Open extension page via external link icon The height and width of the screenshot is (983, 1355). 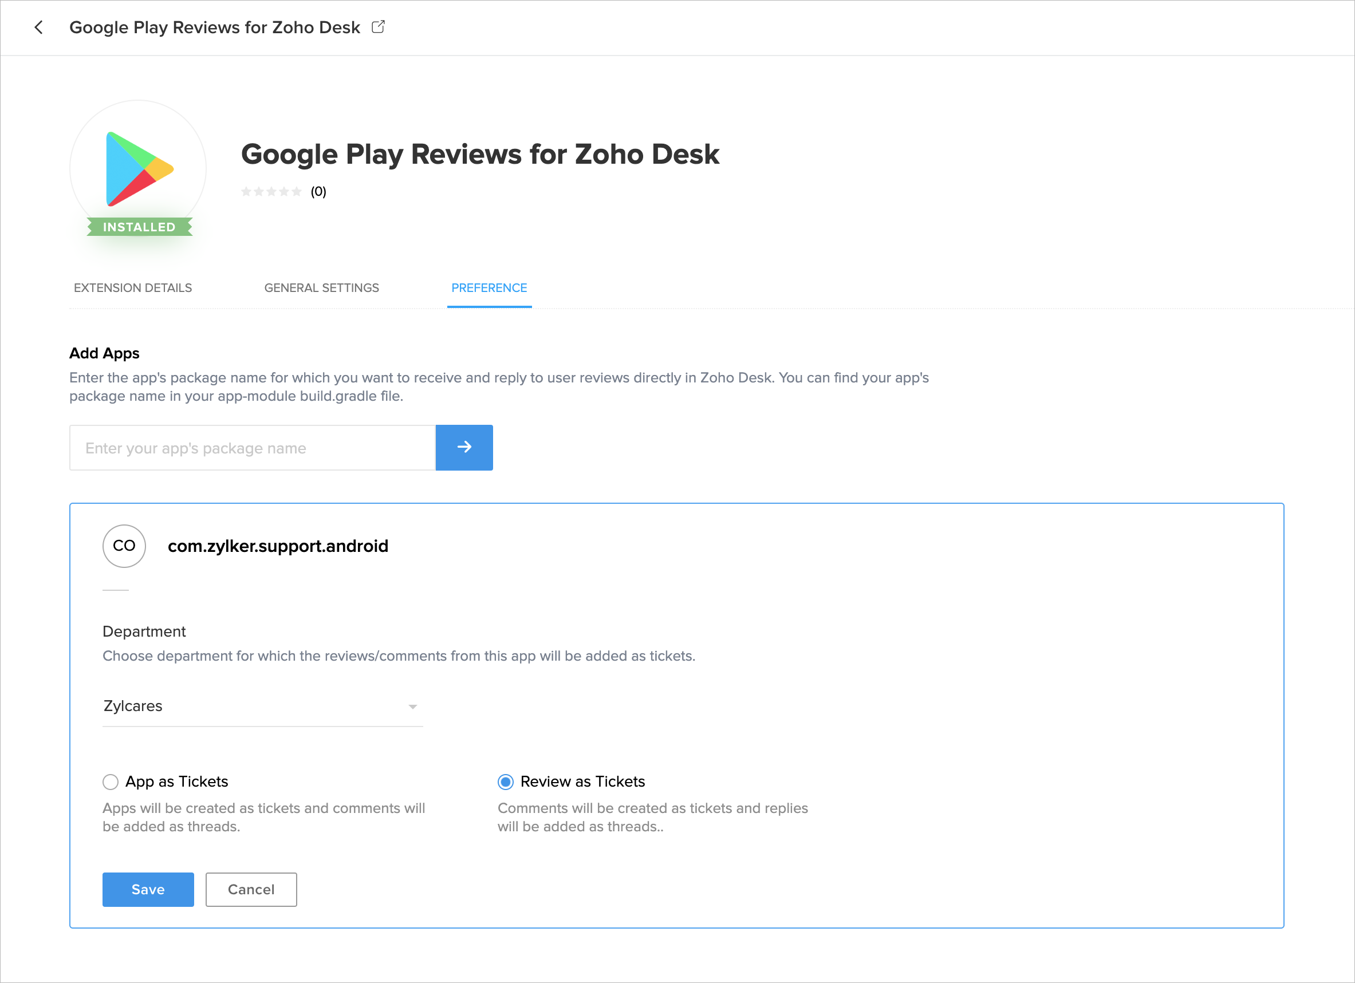(378, 27)
